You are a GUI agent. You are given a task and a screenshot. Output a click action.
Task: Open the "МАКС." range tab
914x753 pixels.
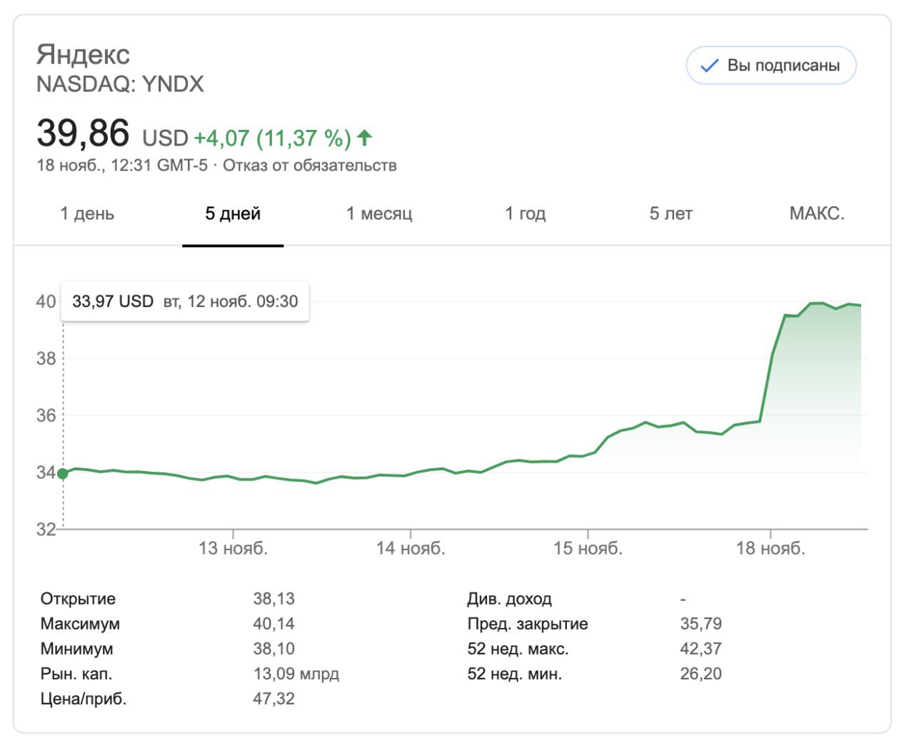point(817,213)
